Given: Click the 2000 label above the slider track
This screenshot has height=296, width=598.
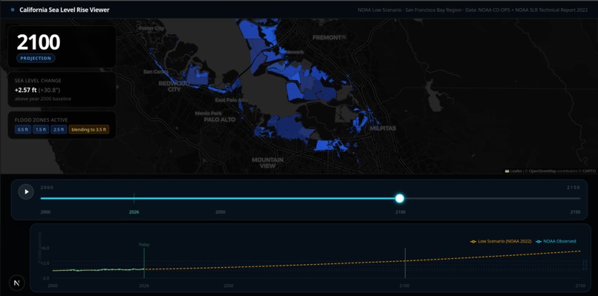Looking at the screenshot, I should click(47, 188).
